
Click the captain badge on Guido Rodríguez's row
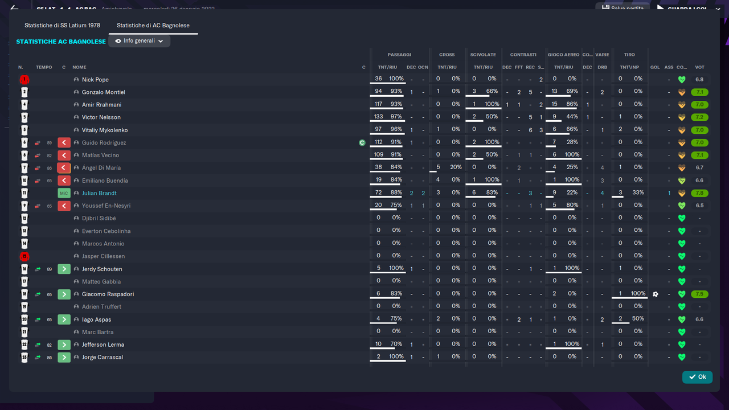click(x=362, y=143)
